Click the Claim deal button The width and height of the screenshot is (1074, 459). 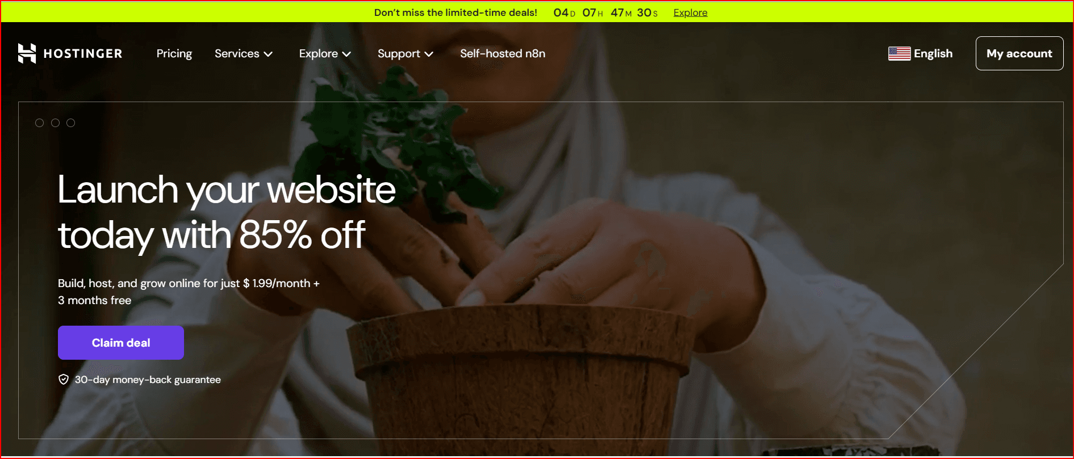[121, 343]
